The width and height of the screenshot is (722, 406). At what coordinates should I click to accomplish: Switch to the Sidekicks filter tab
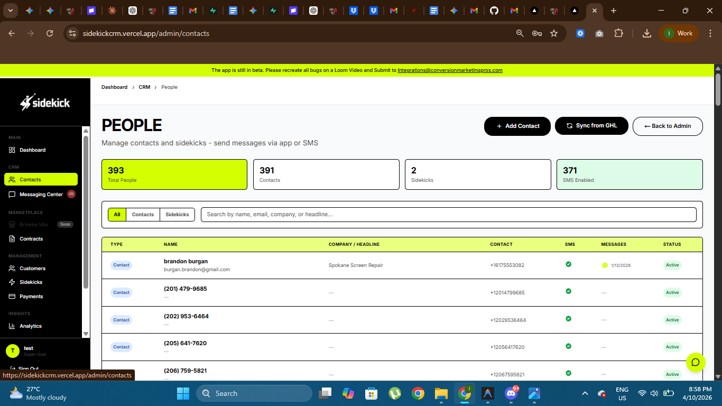pyautogui.click(x=177, y=214)
